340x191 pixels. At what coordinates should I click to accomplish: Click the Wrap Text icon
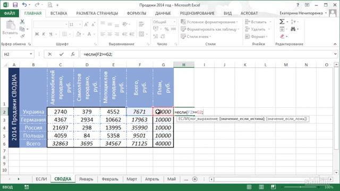click(142, 24)
